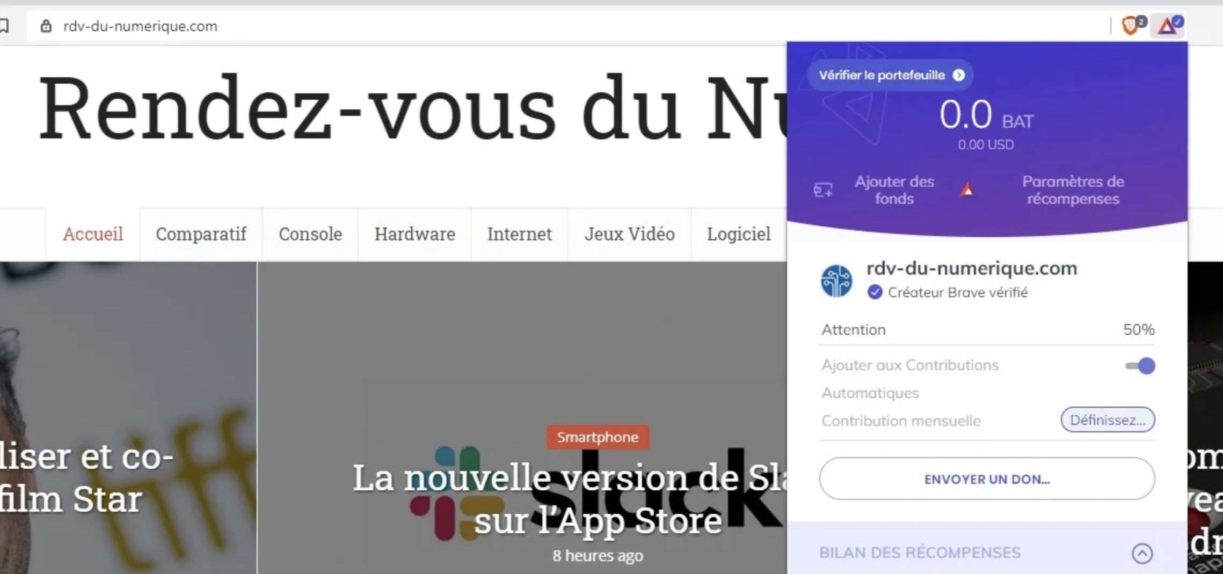The height and width of the screenshot is (574, 1223).
Task: Toggle Ajouter aux Contributions Automatiques switch
Action: (x=1140, y=366)
